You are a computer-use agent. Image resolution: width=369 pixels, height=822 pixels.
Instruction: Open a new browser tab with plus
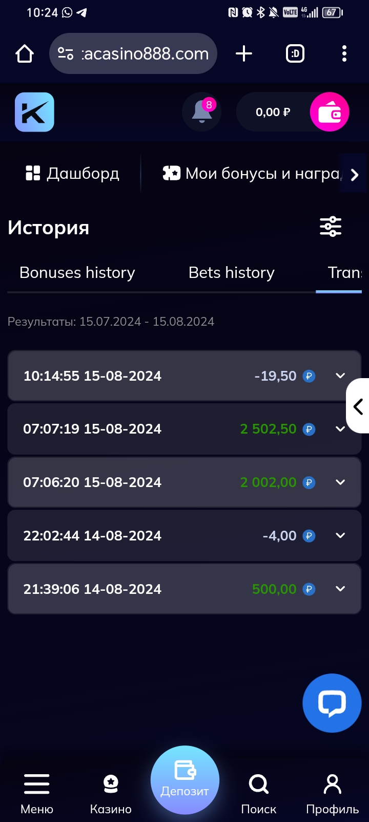pyautogui.click(x=244, y=53)
